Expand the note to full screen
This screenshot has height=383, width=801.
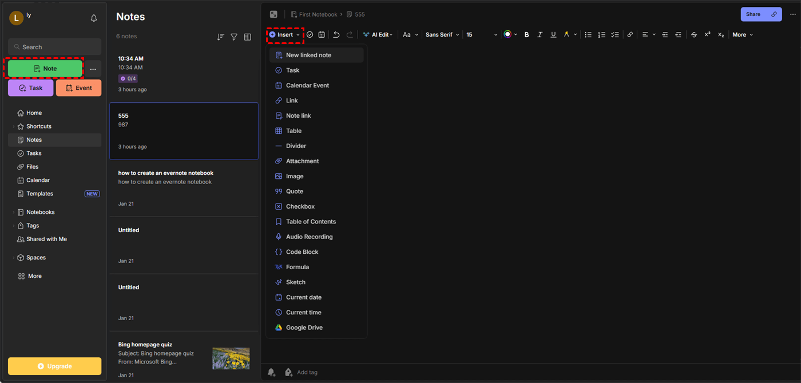(273, 14)
